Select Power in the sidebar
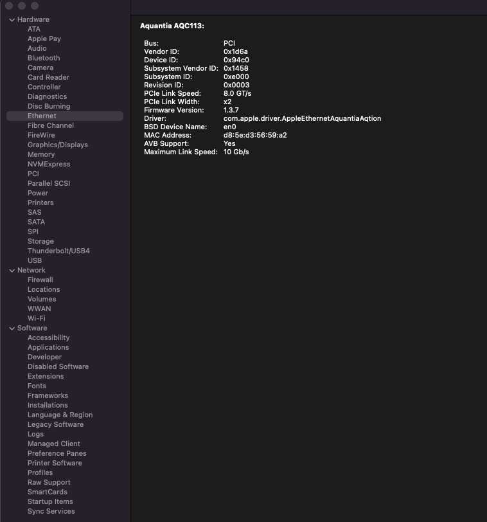487x522 pixels. 38,194
